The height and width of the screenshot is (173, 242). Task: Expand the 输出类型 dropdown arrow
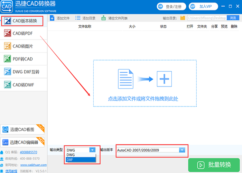coord(92,150)
